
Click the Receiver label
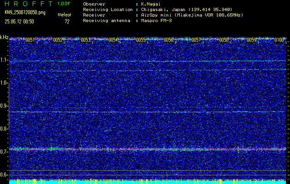[x=94, y=15]
